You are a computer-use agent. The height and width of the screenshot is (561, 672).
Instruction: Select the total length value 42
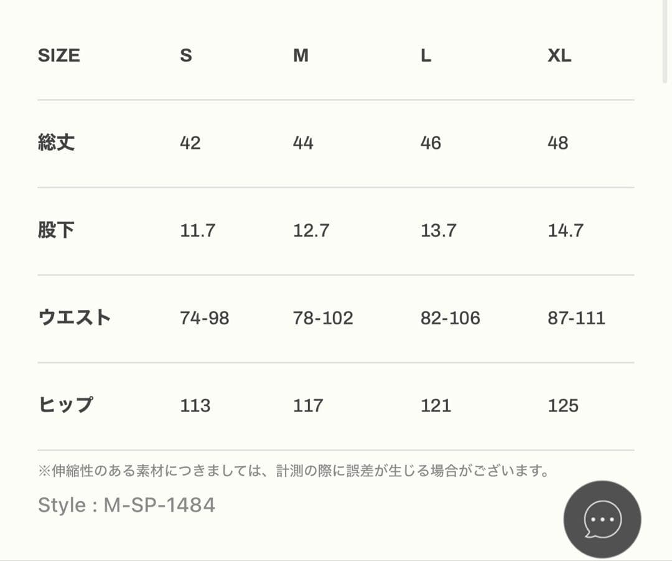click(190, 143)
